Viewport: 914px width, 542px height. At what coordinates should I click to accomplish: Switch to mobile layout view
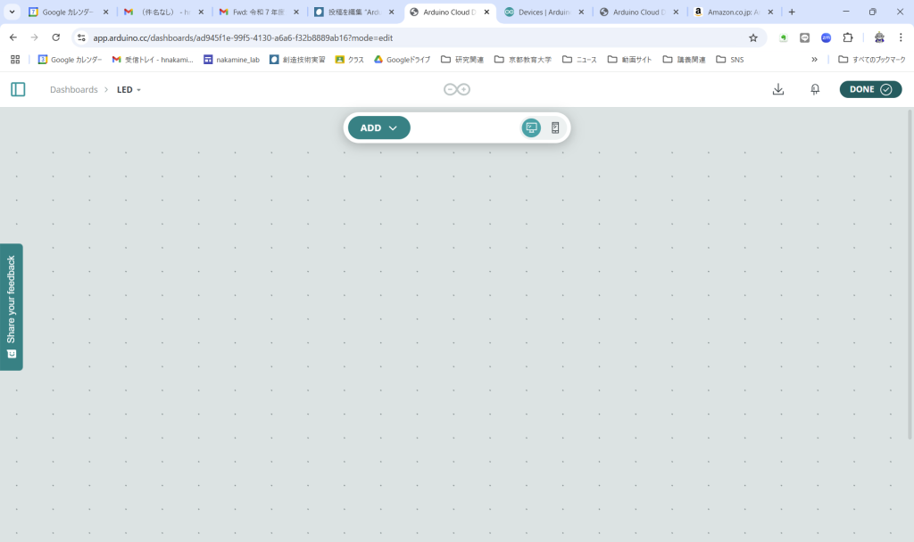click(x=555, y=128)
